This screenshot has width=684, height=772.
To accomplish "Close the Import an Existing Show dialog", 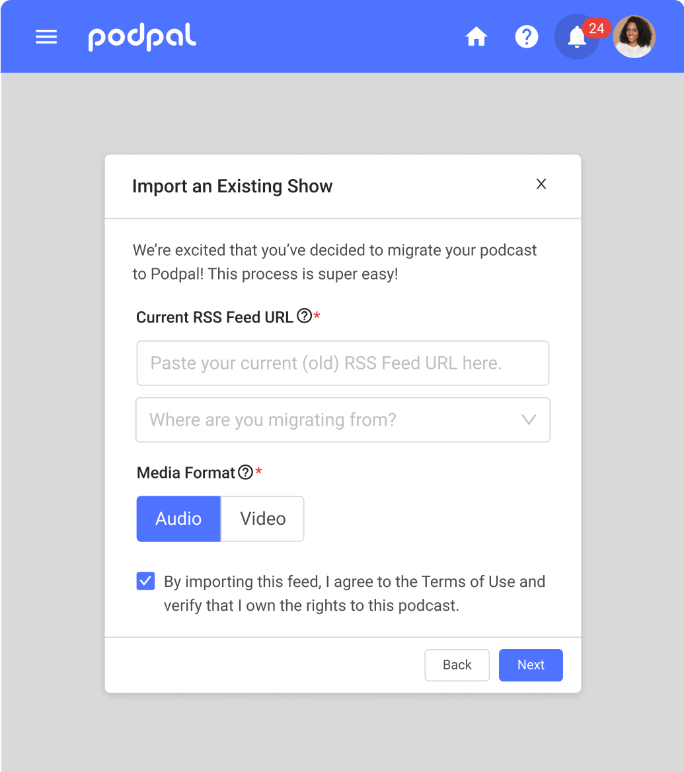I will coord(541,184).
